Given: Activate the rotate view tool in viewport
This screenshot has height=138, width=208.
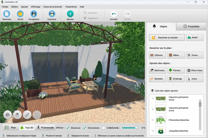Looking at the screenshot, I should (8, 114).
